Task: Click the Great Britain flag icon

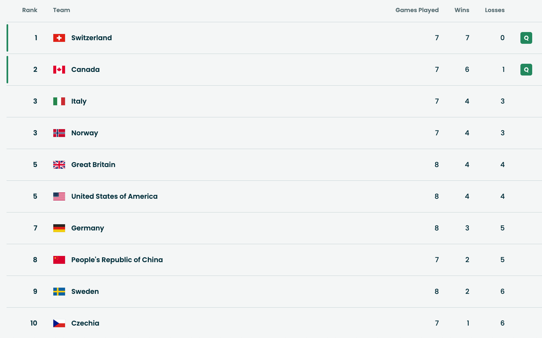Action: [59, 165]
